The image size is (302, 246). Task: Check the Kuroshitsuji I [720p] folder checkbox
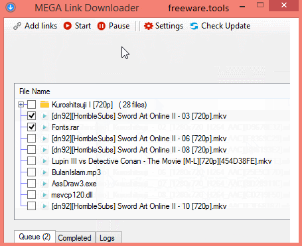31,105
